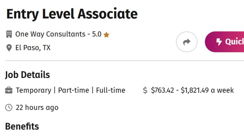Click the El Paso, TX location text
The image size is (244, 138).
[x=33, y=48]
